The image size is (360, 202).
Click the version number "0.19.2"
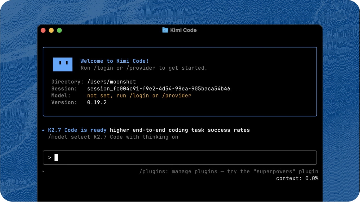click(97, 102)
